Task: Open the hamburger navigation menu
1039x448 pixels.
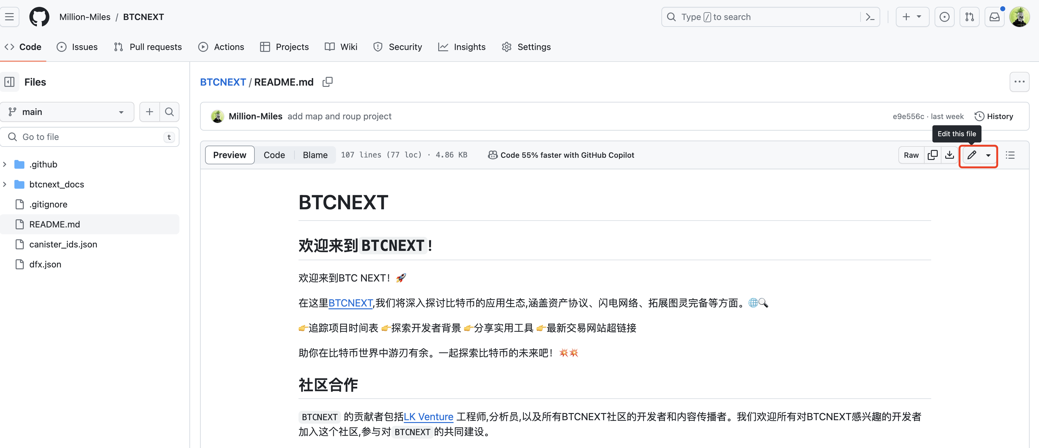Action: pos(9,17)
